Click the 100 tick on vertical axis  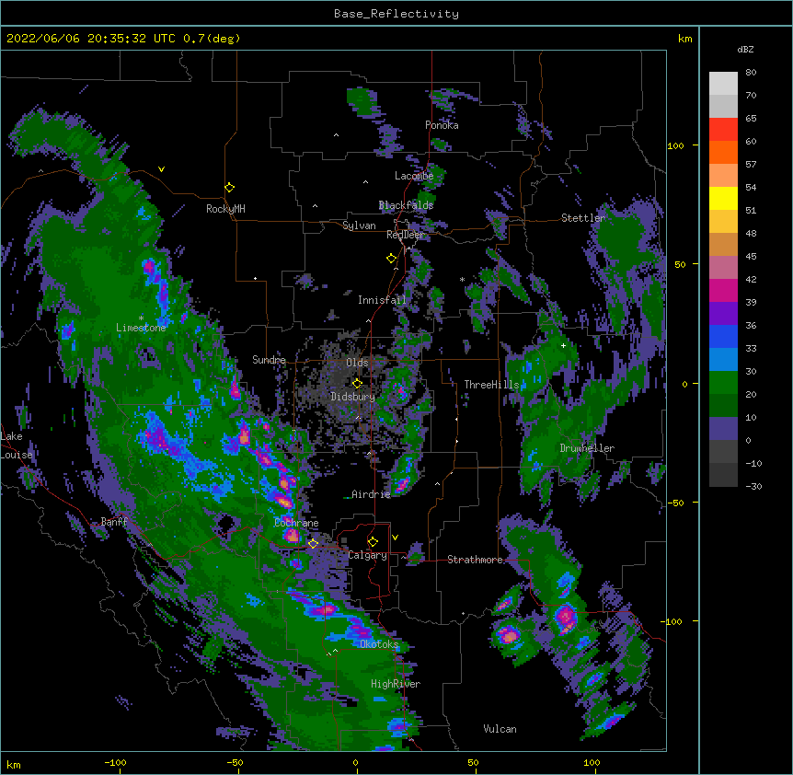[675, 146]
